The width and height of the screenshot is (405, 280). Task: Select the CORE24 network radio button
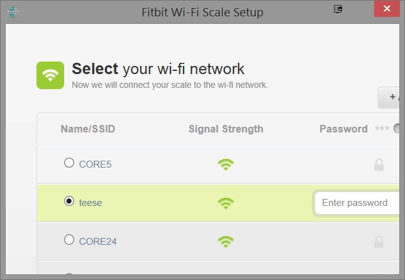tap(69, 240)
